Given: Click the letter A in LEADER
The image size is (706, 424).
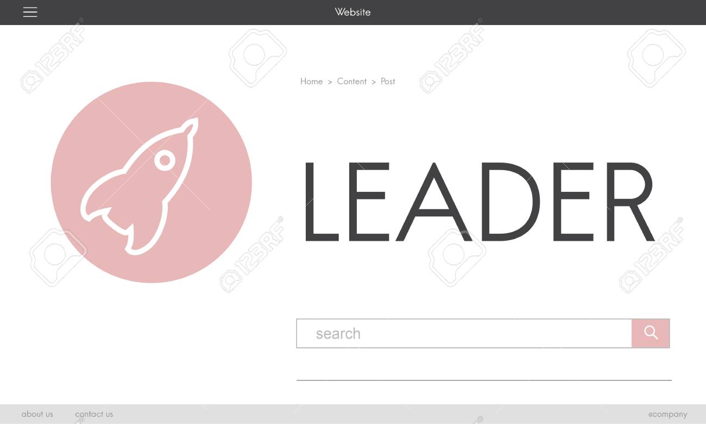Looking at the screenshot, I should point(433,202).
